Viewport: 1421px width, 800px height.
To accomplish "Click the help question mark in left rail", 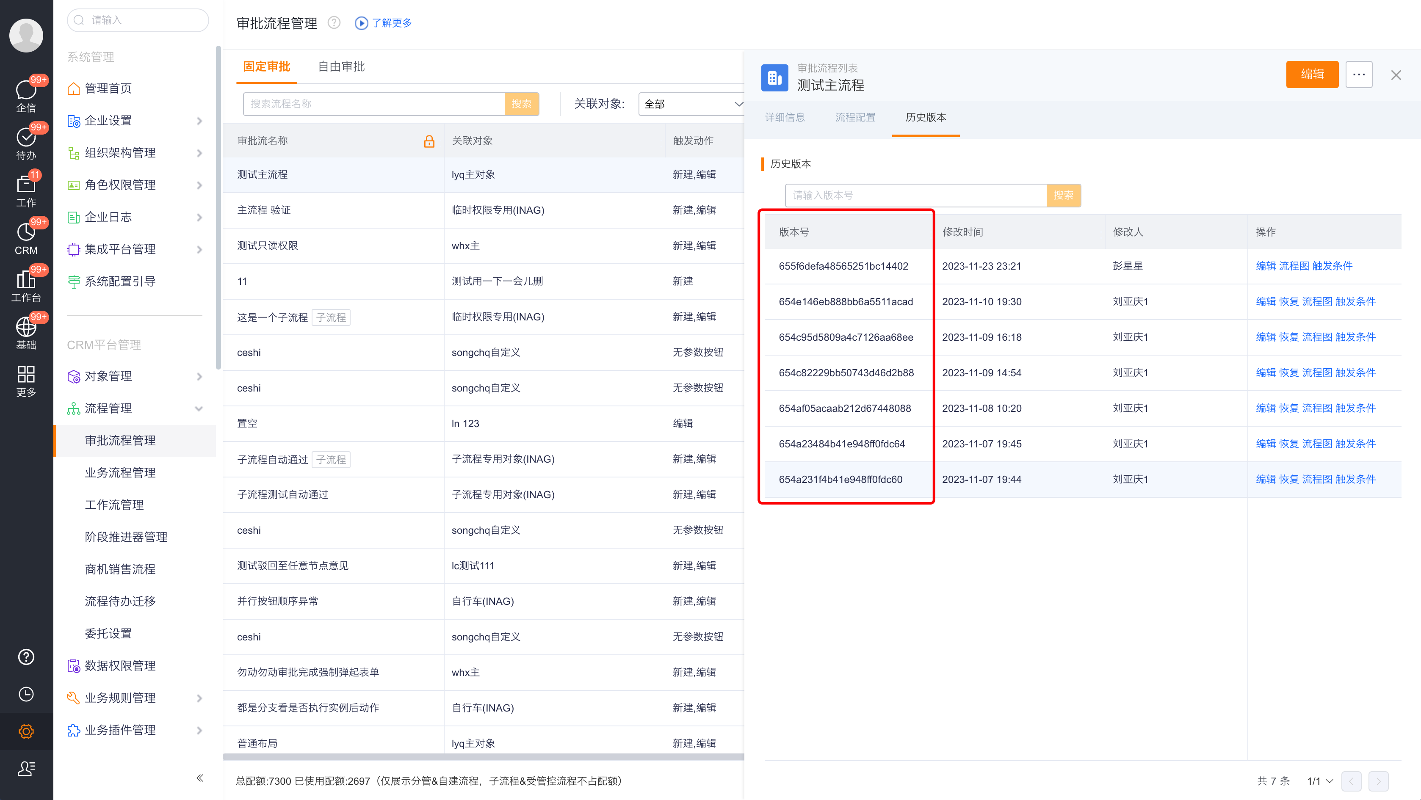I will point(26,657).
